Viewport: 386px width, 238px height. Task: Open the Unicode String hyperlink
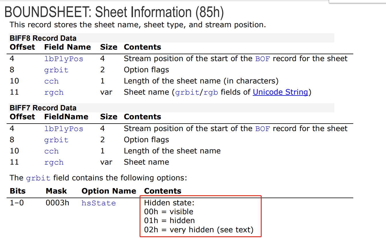point(280,92)
